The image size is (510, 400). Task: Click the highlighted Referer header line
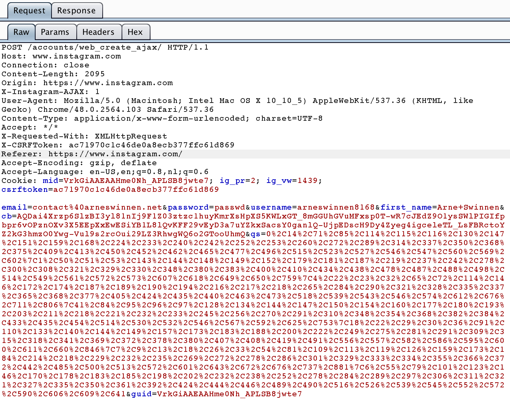click(92, 154)
